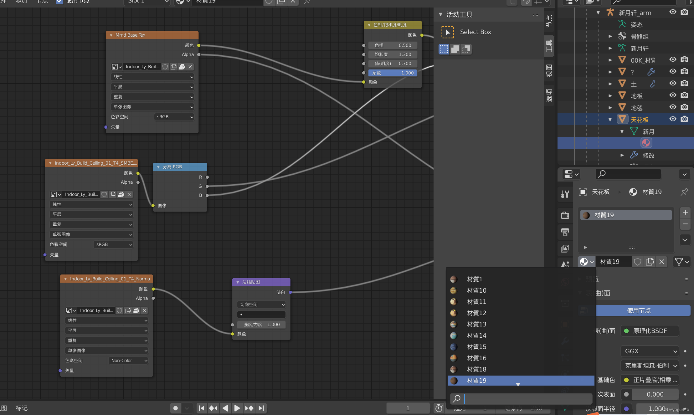Click the fake user shield icon next to 材質19
The image size is (694, 415).
tap(638, 262)
